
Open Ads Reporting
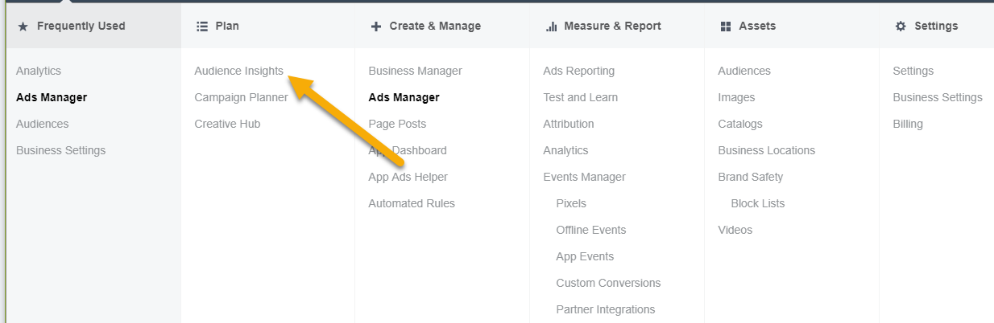pos(578,71)
